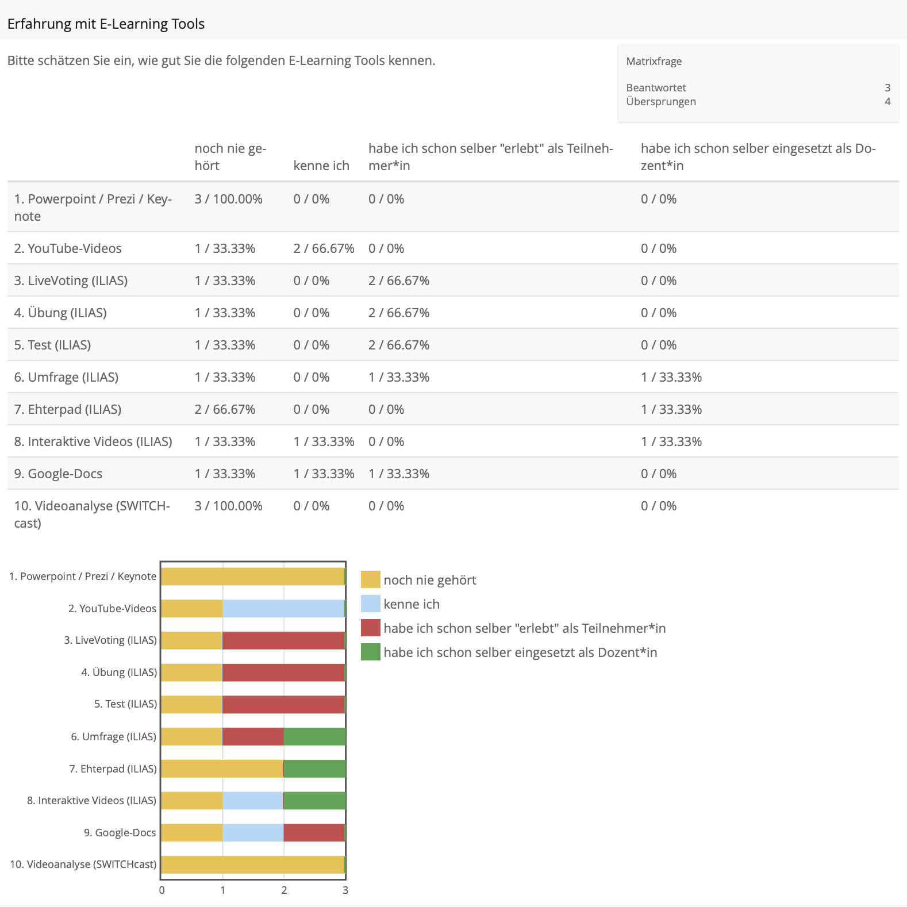This screenshot has height=907, width=907.
Task: Click the yellow 'noch nie gehört' legend swatch
Action: click(x=370, y=579)
